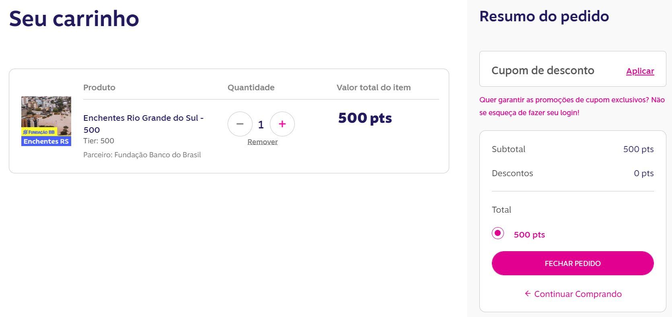Click the Enchentes RS banner label

coord(46,141)
